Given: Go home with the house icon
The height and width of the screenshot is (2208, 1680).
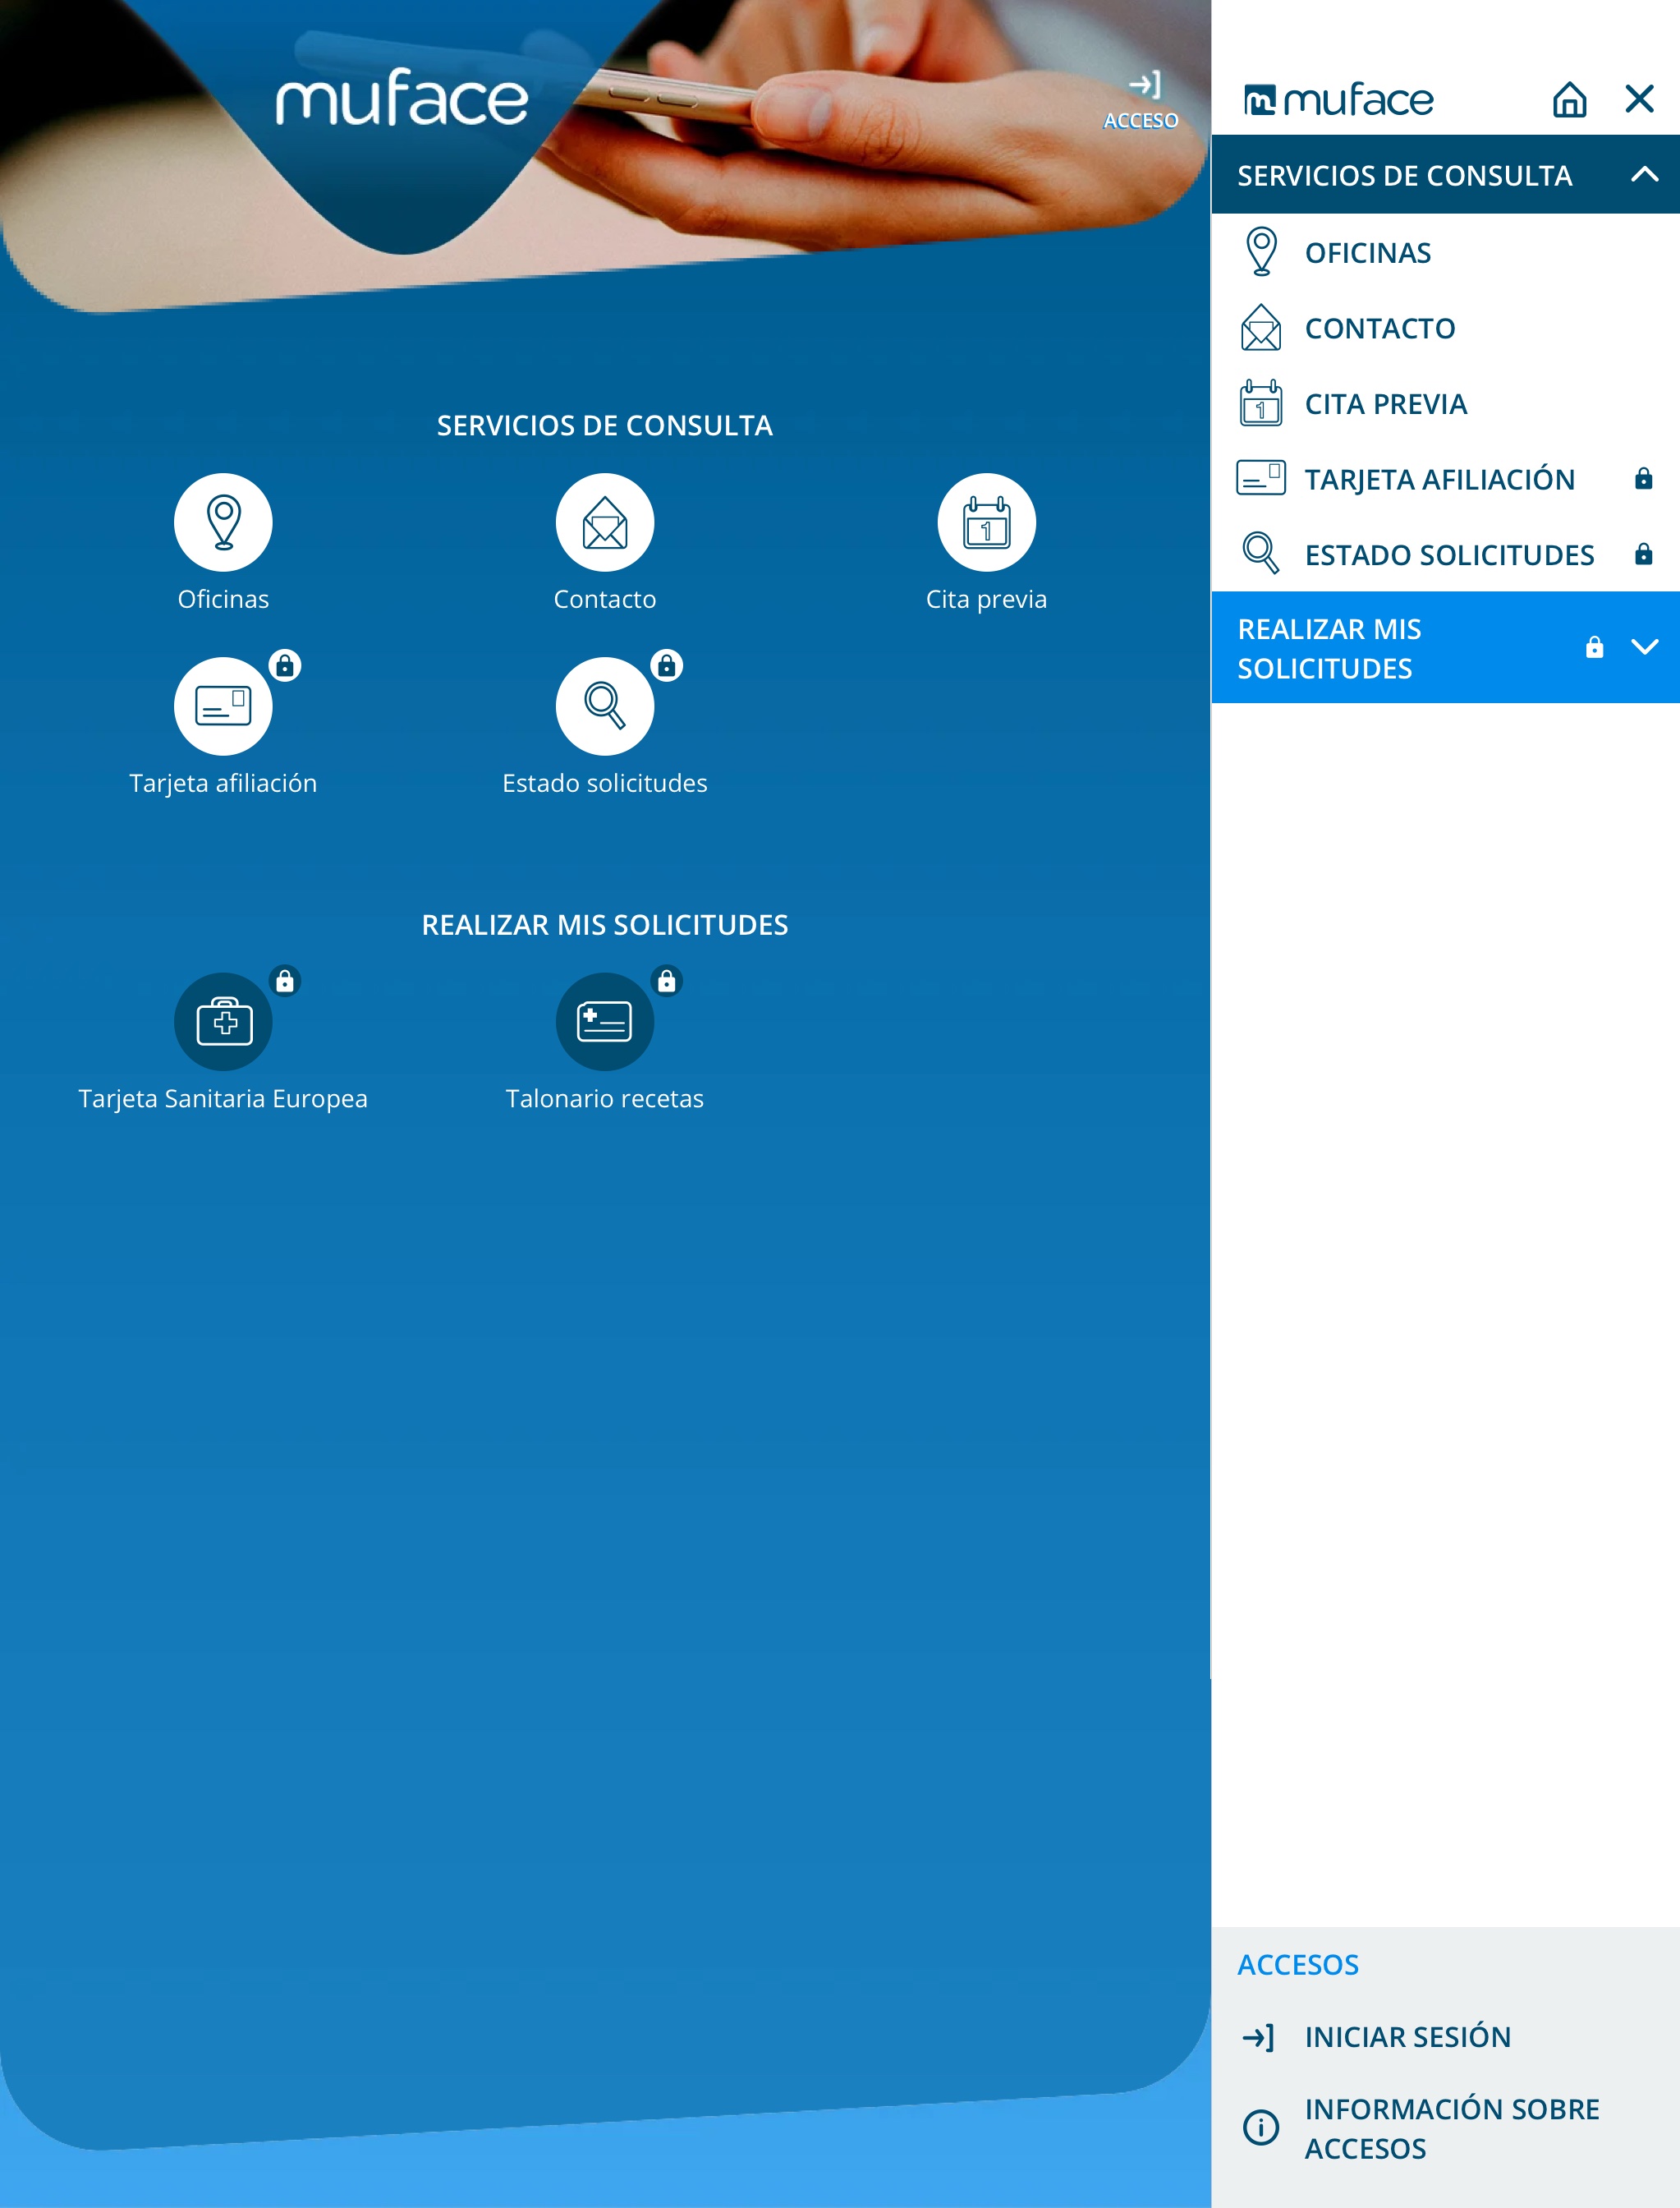Looking at the screenshot, I should click(1569, 99).
